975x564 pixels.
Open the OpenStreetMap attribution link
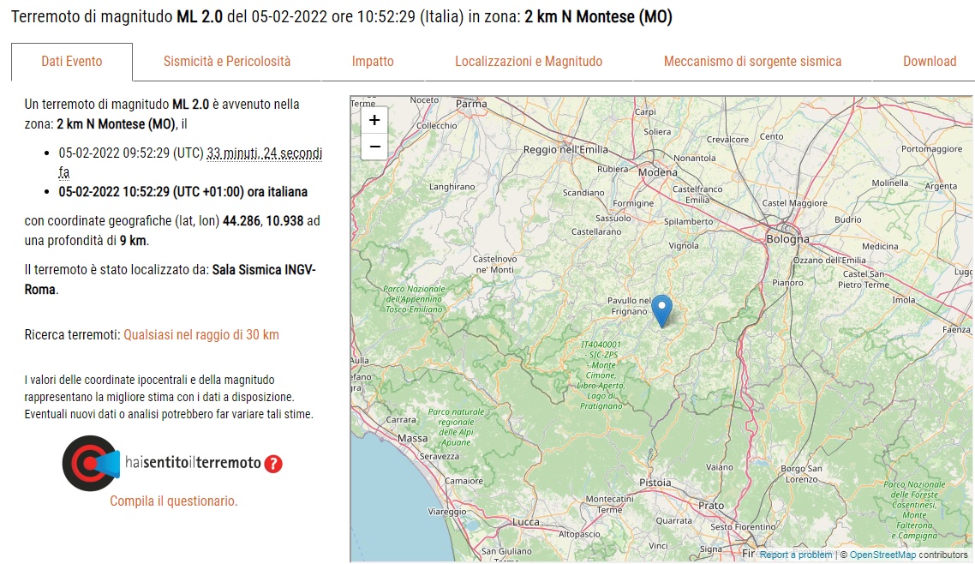pyautogui.click(x=882, y=555)
